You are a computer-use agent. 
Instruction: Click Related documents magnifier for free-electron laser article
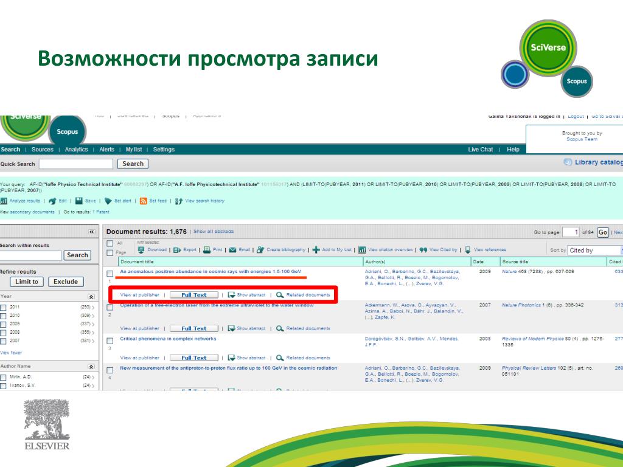[280, 328]
